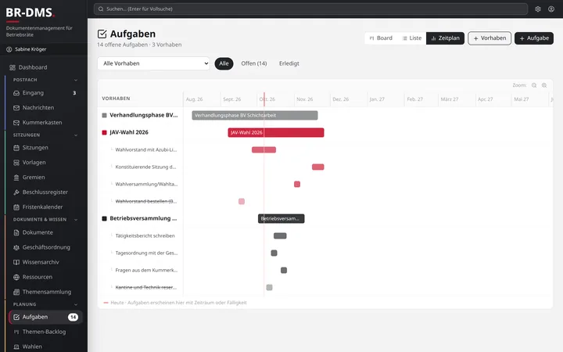The width and height of the screenshot is (563, 352).
Task: Collapse the Dokumente & Wissen section
Action: (76, 220)
